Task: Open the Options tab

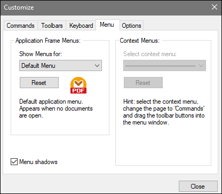Action: tap(131, 26)
